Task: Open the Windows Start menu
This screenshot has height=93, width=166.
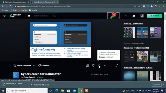Action: pyautogui.click(x=3, y=91)
